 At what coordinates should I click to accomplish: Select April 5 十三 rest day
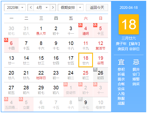pos(101,30)
